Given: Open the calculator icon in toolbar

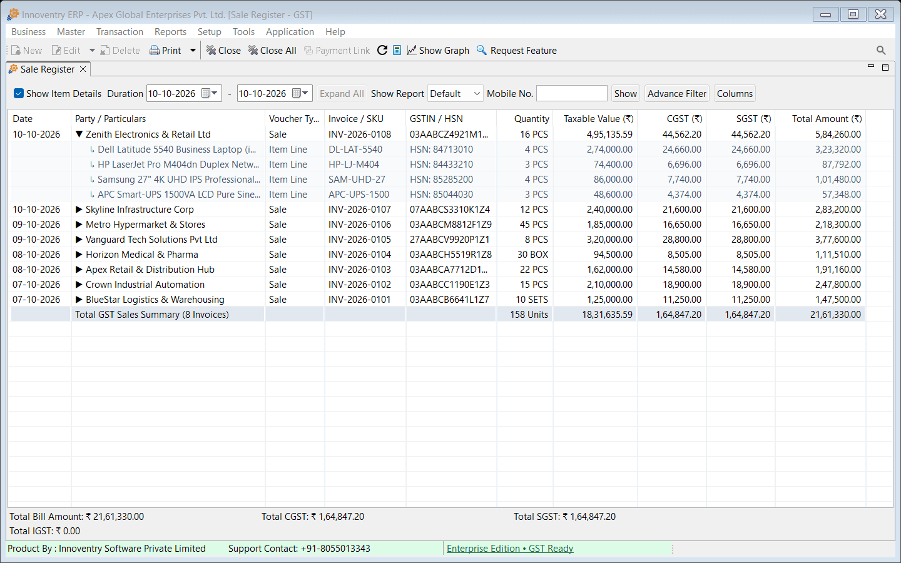Looking at the screenshot, I should (x=397, y=50).
